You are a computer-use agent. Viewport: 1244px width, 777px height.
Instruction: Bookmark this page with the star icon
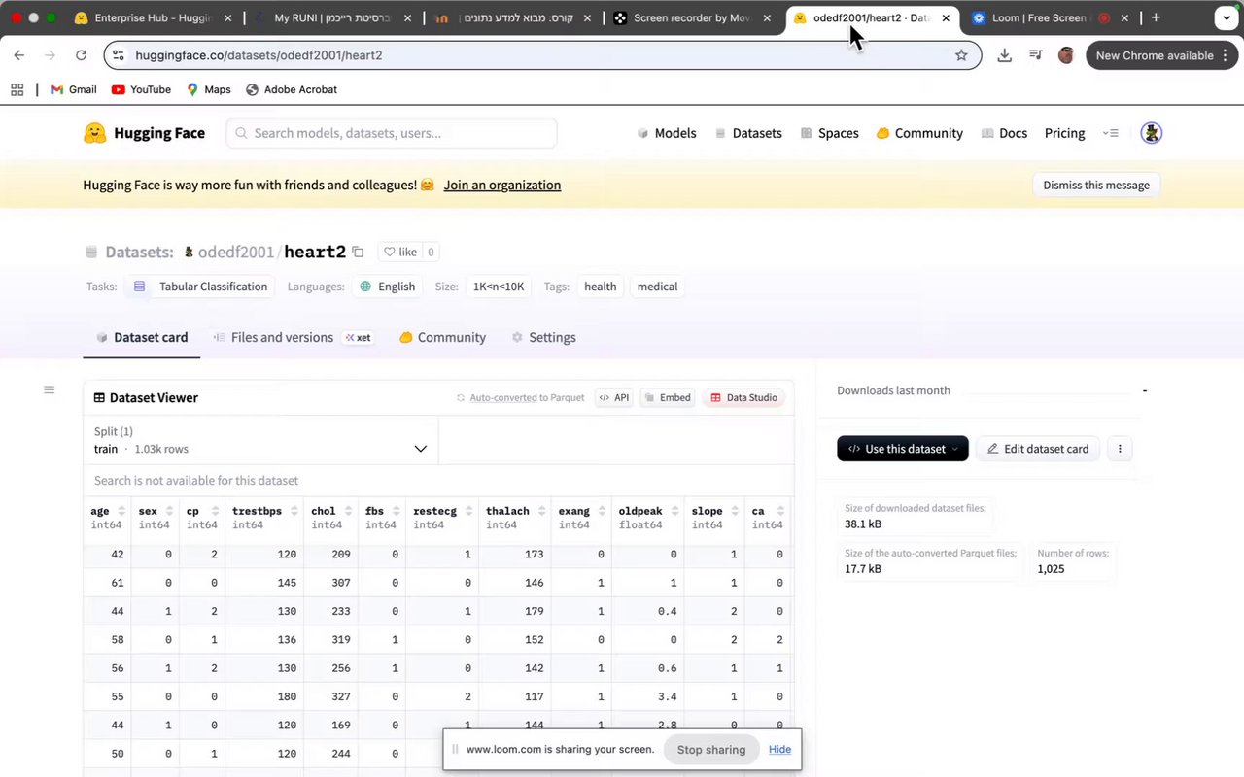[961, 55]
